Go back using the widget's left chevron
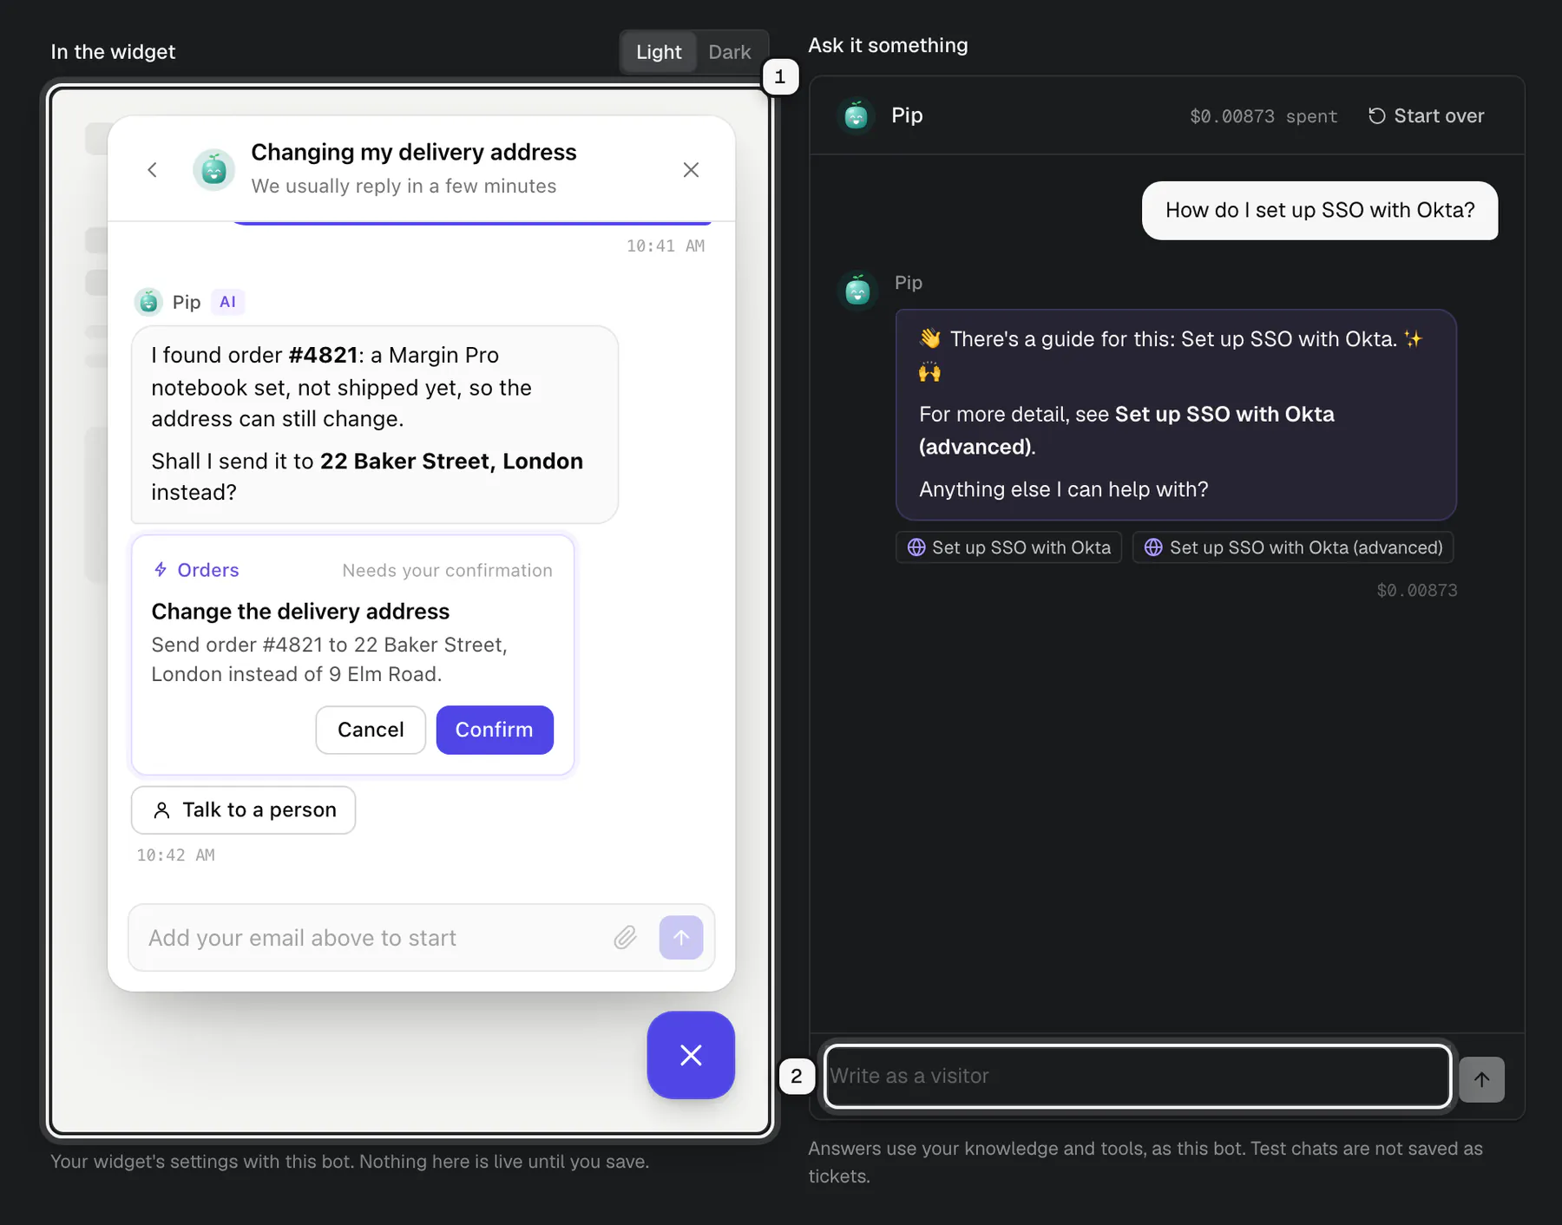This screenshot has height=1225, width=1562. (153, 170)
